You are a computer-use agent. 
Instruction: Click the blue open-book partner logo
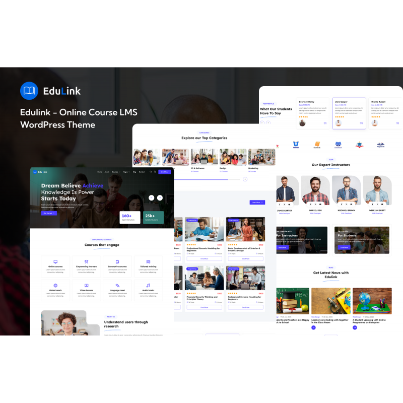point(338,145)
